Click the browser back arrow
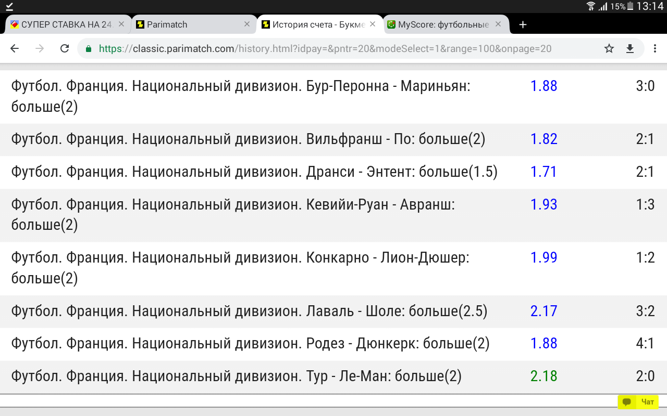 15,48
